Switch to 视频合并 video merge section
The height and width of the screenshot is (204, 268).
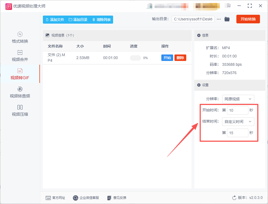click(x=20, y=56)
